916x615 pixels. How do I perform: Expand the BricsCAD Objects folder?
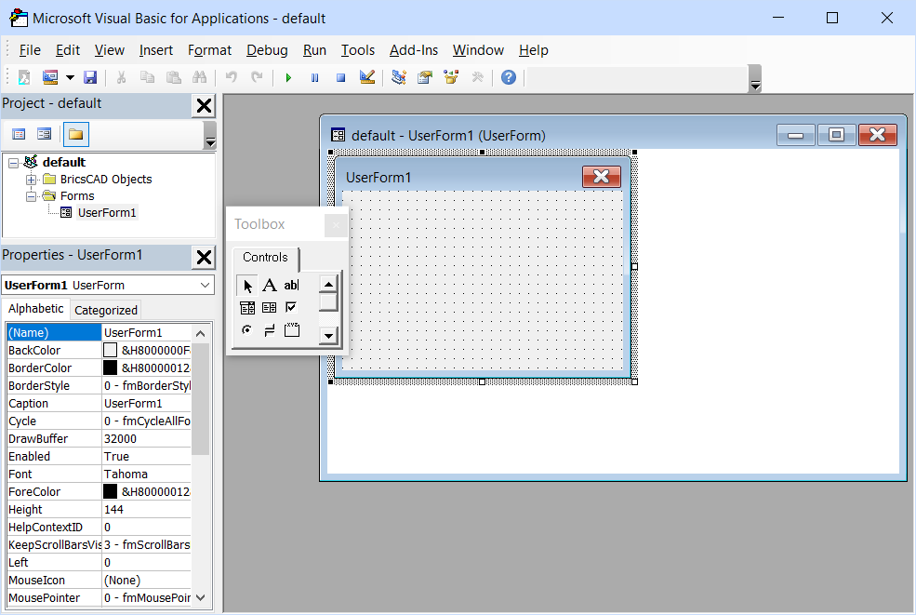coord(31,180)
